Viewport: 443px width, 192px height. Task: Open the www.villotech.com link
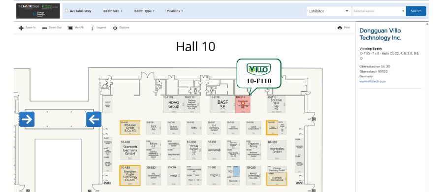tap(373, 81)
